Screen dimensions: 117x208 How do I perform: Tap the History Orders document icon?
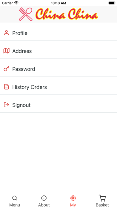6,87
